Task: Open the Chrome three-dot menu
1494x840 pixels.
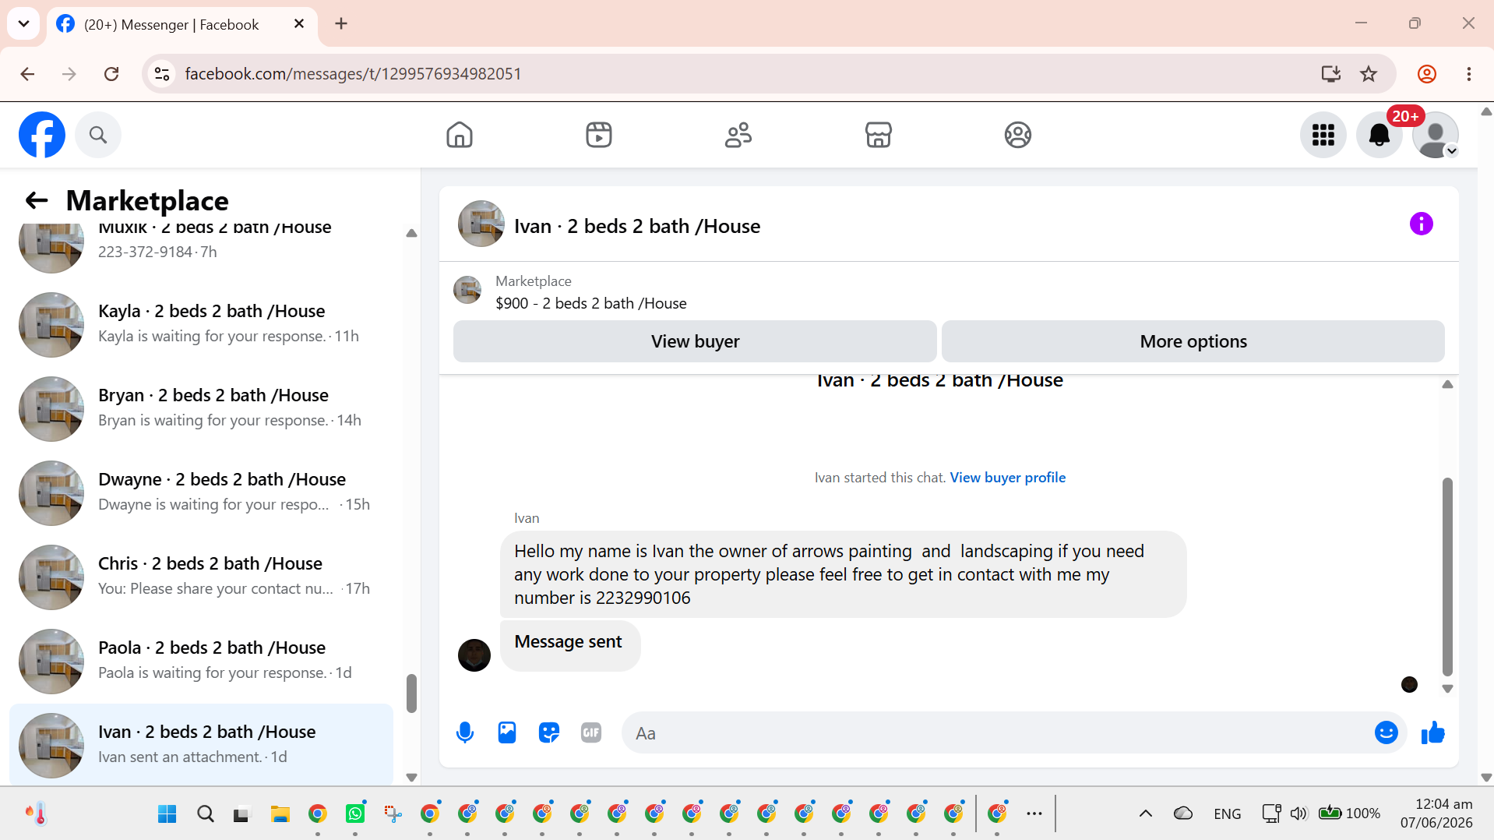Action: pos(1469,74)
